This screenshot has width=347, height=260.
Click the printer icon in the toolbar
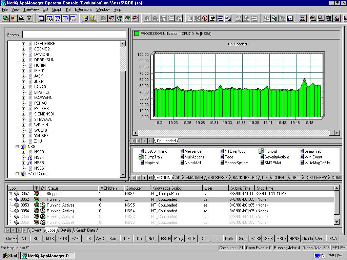(x=21, y=18)
